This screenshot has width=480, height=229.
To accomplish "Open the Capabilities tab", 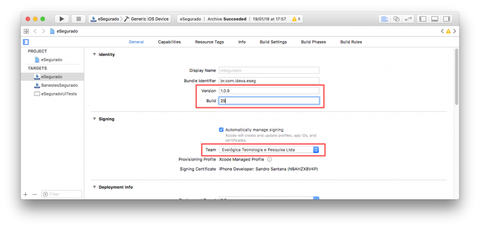I will 169,42.
